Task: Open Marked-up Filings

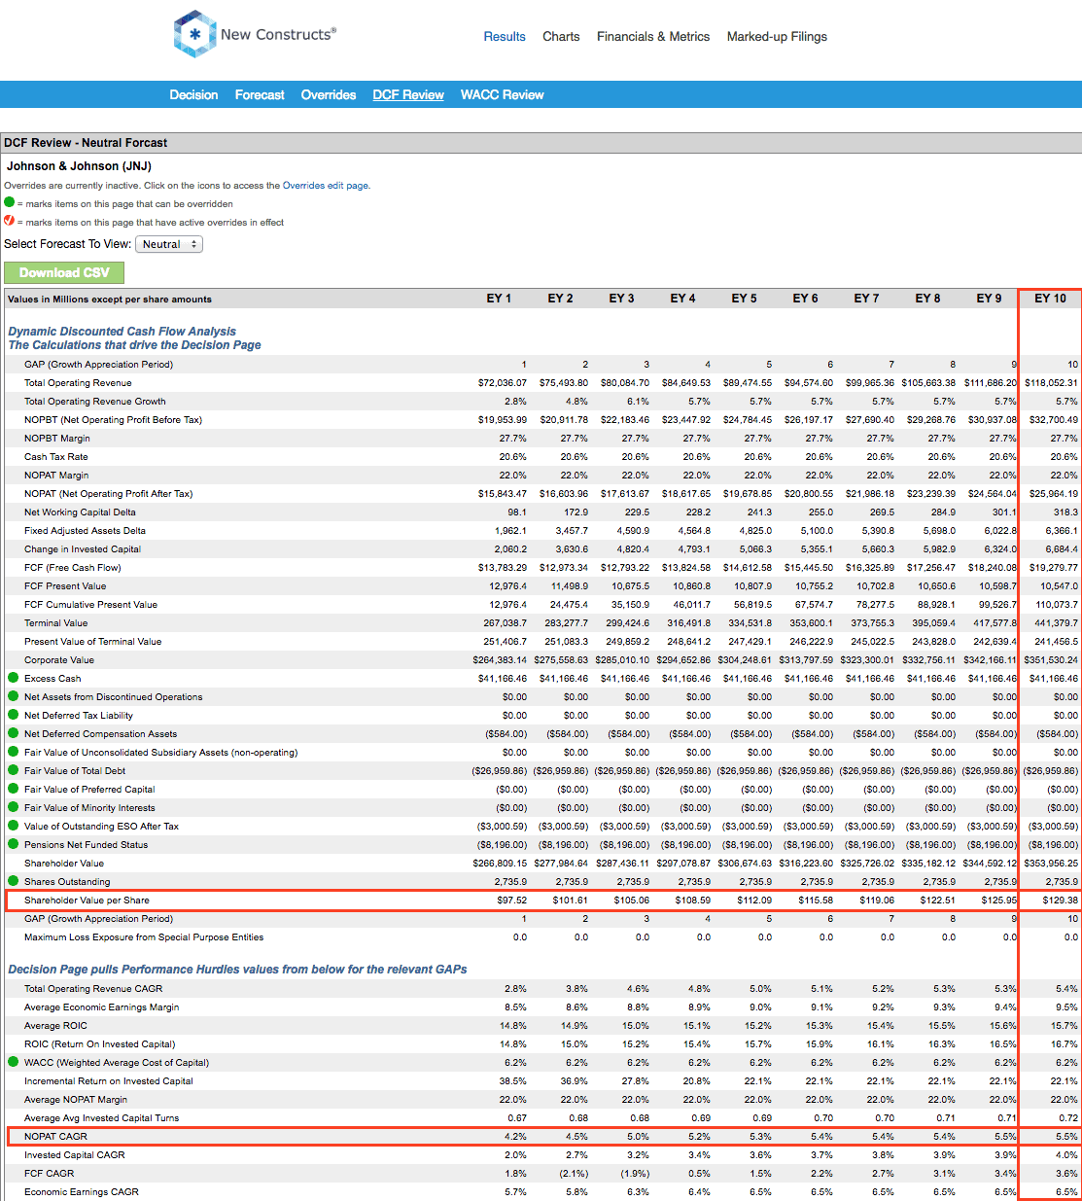Action: coord(777,37)
